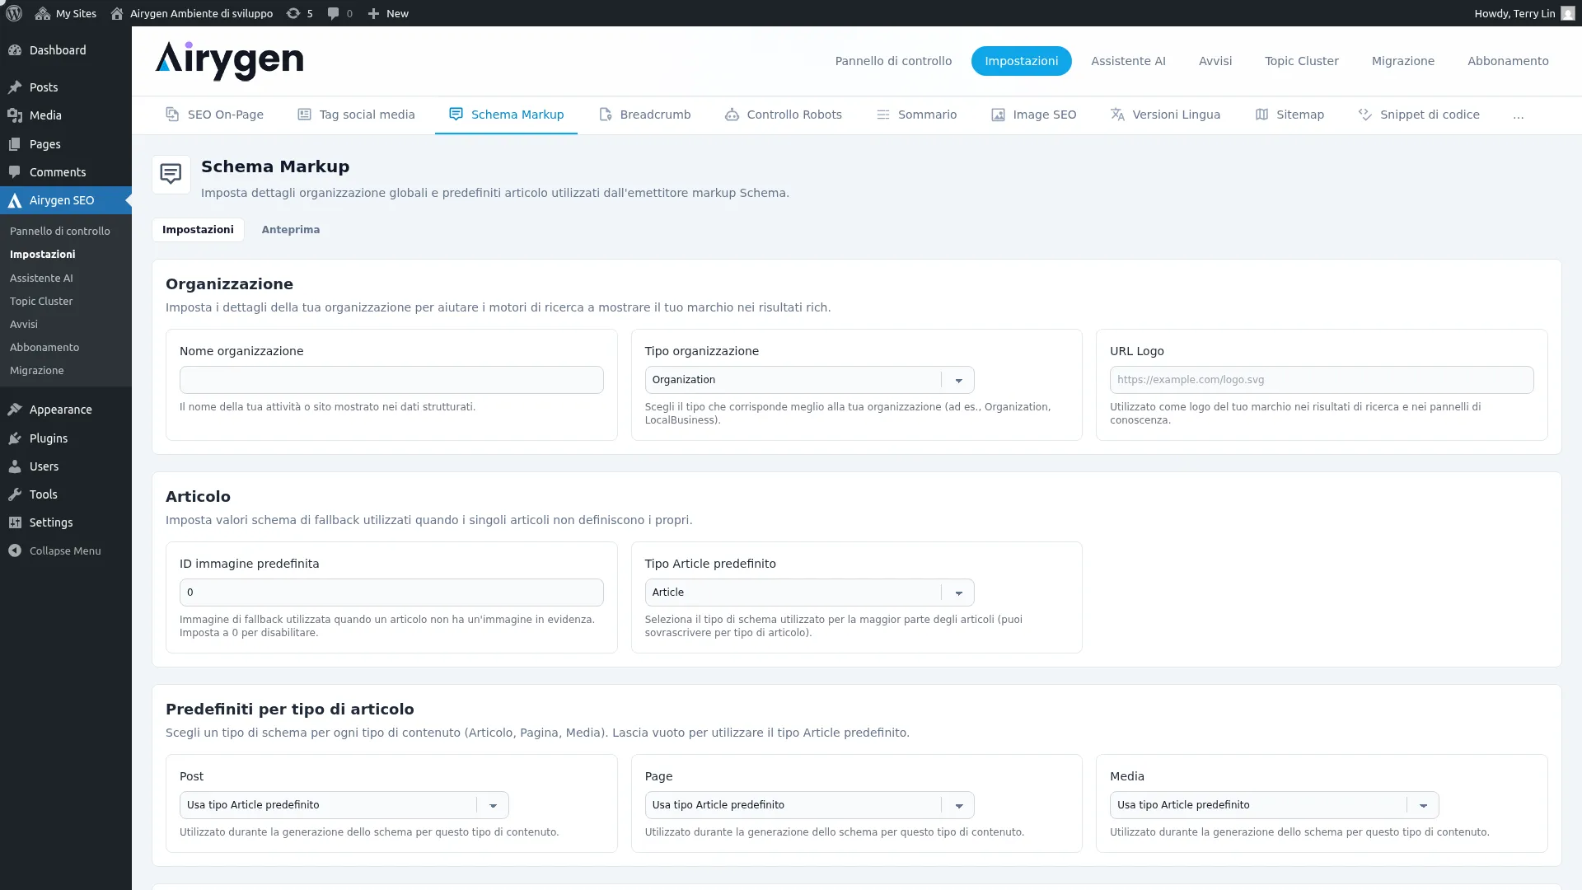Click the plus icon for New

373,13
